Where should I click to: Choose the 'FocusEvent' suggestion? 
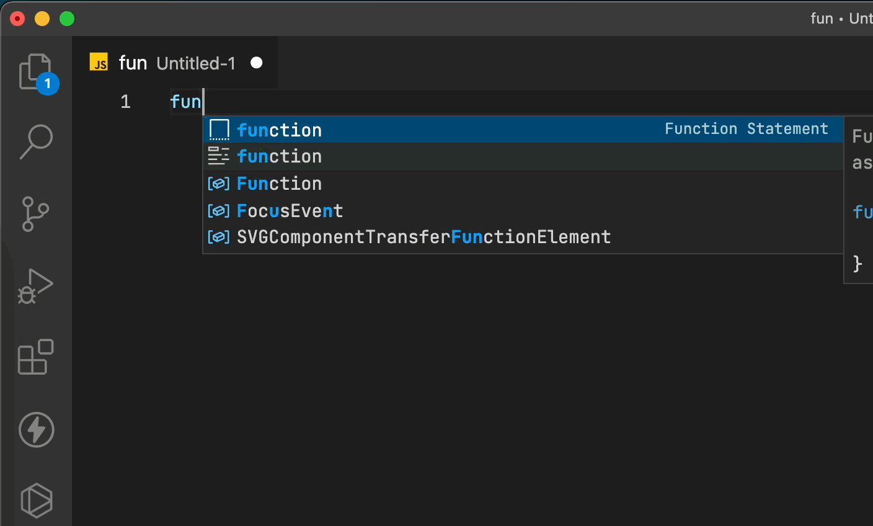click(523, 211)
